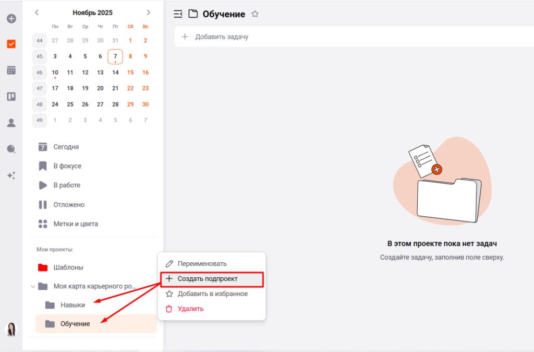Image resolution: width=534 pixels, height=352 pixels.
Task: Click the plus icon in left rail
Action: 11,18
